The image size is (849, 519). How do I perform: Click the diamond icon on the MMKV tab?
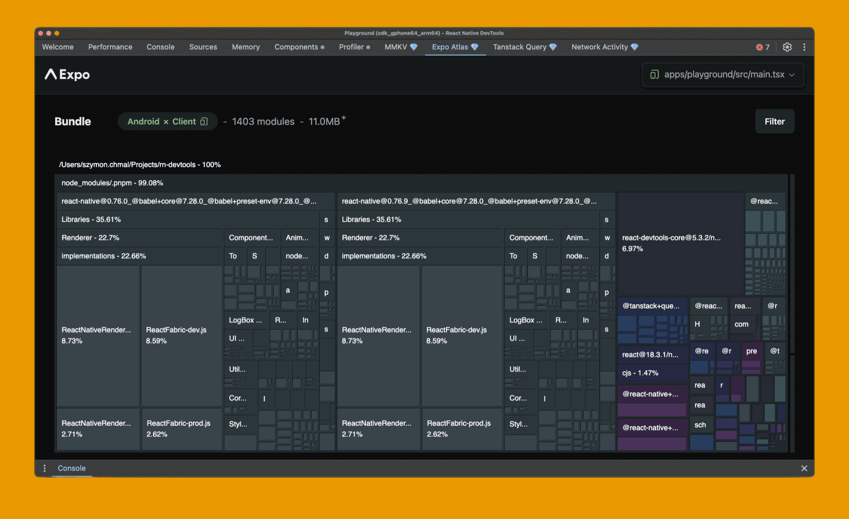pos(414,47)
